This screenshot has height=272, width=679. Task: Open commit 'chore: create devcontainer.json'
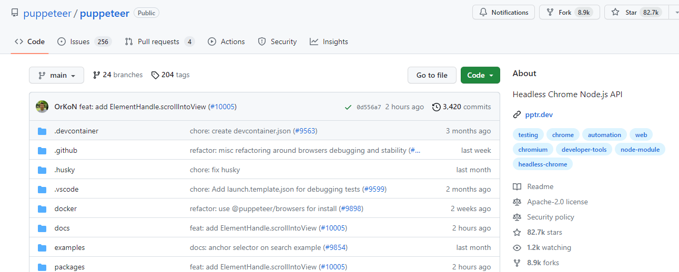click(240, 131)
